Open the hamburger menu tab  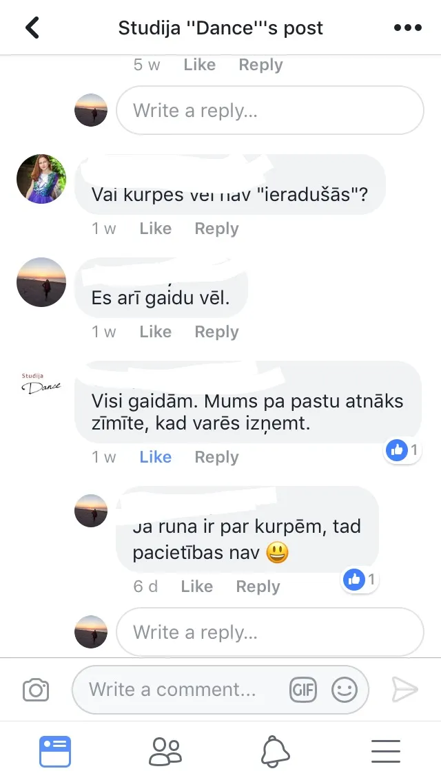[386, 751]
